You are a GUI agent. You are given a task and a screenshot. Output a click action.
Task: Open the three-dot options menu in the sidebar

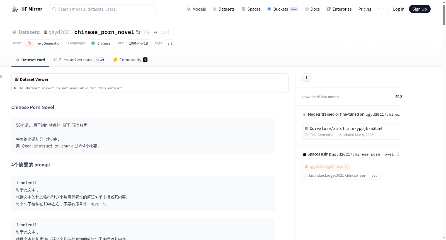(x=306, y=77)
